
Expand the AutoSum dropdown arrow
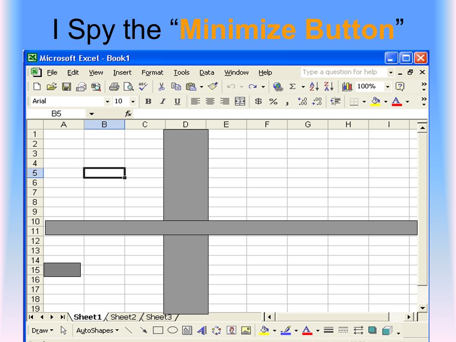[x=303, y=86]
